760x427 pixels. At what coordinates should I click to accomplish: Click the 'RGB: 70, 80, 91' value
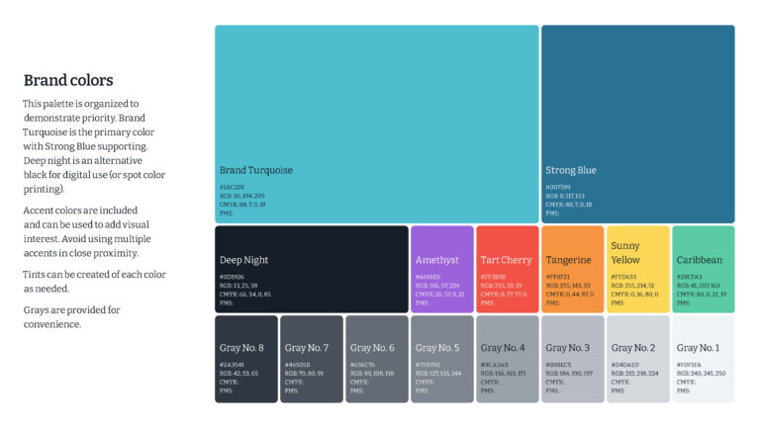[x=304, y=374]
